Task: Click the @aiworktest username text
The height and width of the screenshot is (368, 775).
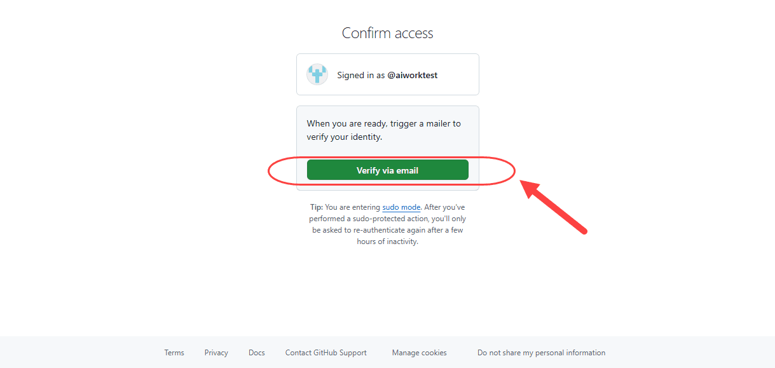Action: pos(413,75)
